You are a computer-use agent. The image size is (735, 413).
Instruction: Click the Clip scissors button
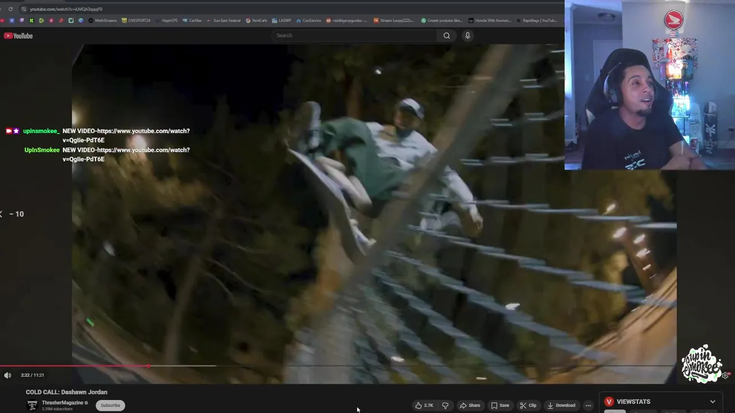[x=528, y=406]
